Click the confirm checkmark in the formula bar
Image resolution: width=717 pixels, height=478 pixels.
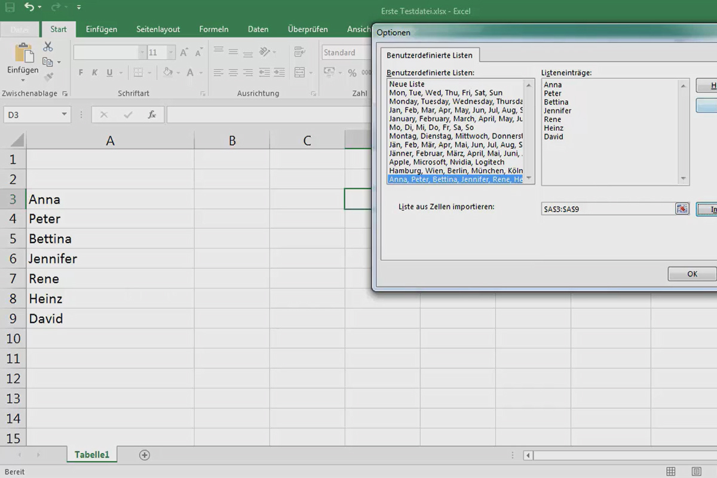click(128, 115)
